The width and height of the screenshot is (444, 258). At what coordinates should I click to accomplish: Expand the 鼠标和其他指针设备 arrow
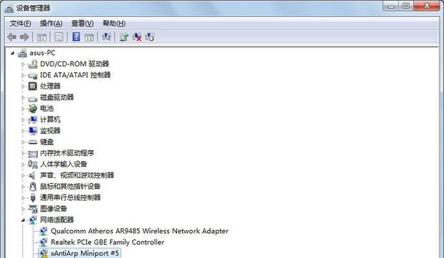(23, 186)
